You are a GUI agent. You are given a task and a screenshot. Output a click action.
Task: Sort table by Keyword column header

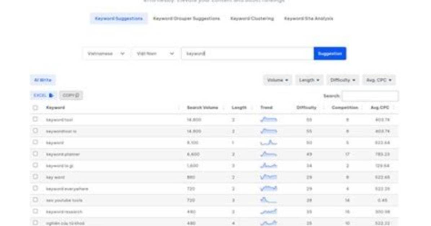pos(55,108)
